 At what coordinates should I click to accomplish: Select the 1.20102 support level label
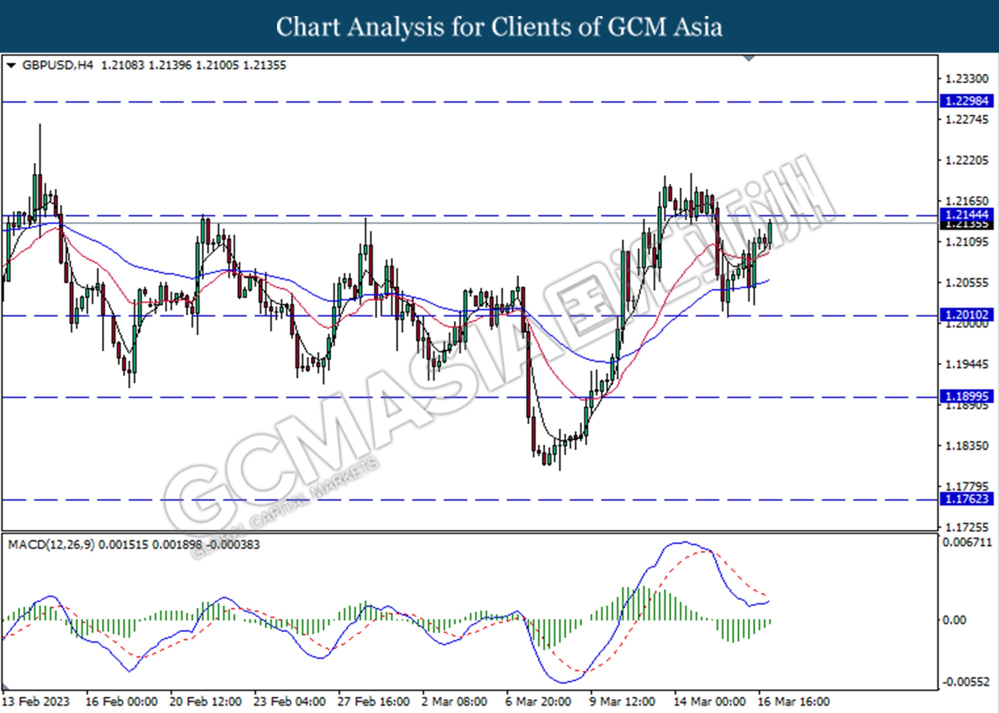967,315
